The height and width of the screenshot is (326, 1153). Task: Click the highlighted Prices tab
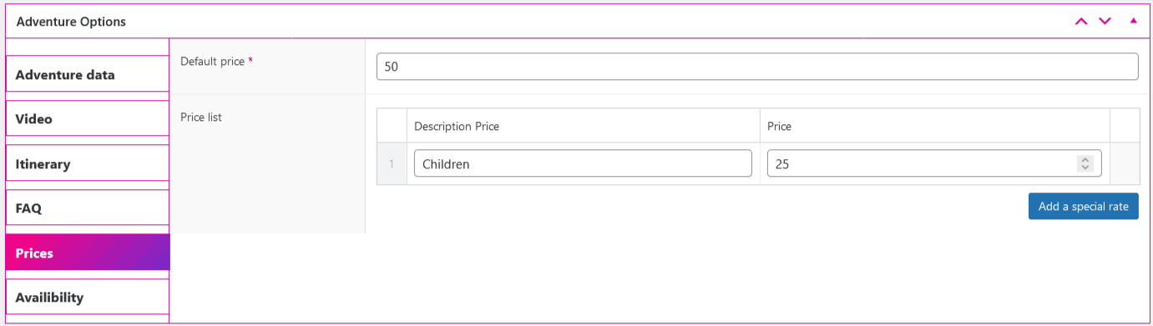pos(88,253)
